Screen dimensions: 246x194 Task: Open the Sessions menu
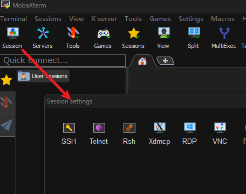pyautogui.click(x=48, y=19)
